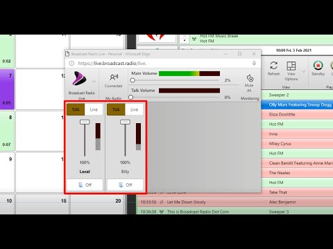Viewport: 333px width, 249px height.
Task: Click the Mute All monitoring icon
Action: pyautogui.click(x=250, y=78)
